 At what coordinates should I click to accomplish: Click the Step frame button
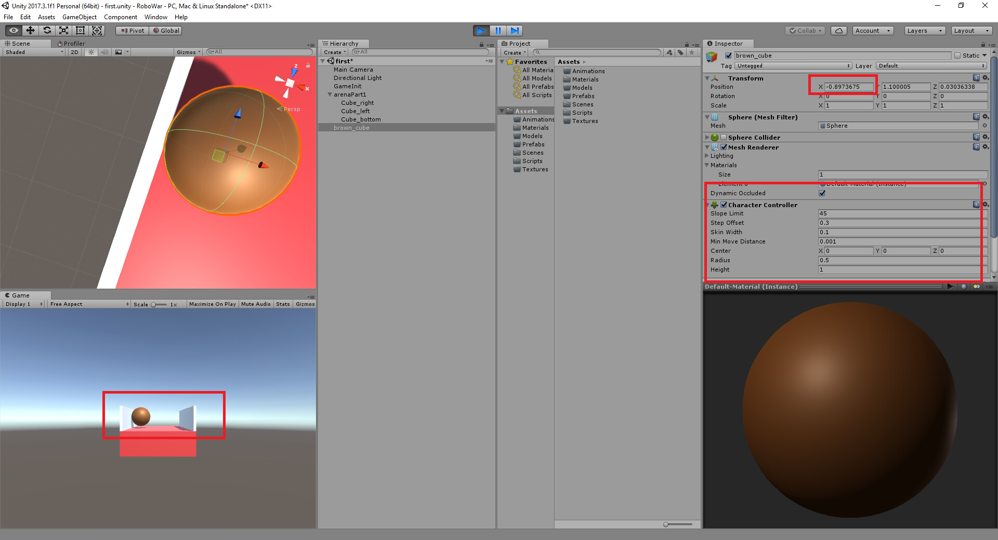click(515, 30)
